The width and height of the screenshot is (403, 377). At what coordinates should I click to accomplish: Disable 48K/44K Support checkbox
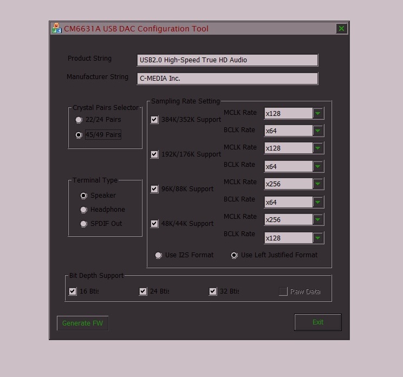point(155,224)
